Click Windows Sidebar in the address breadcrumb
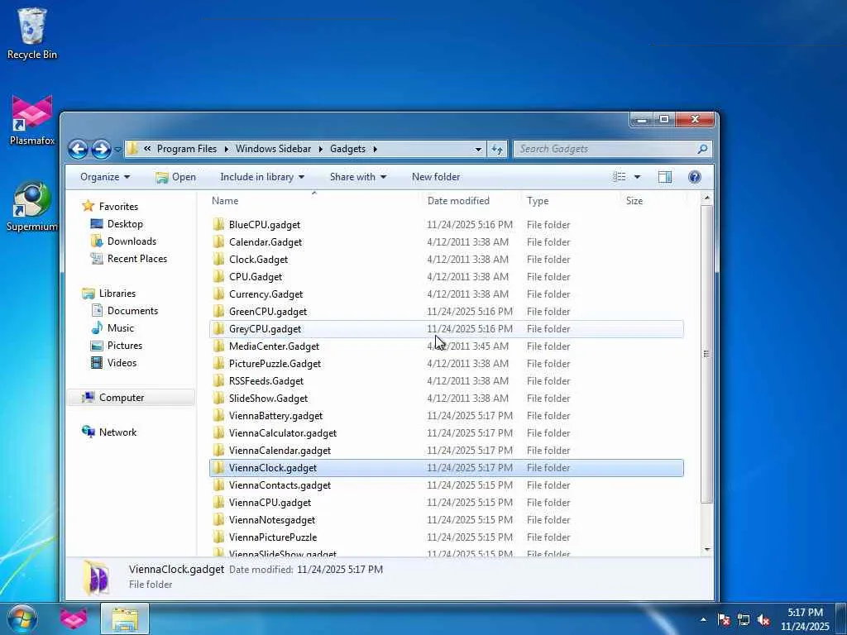The width and height of the screenshot is (847, 635). click(x=273, y=149)
